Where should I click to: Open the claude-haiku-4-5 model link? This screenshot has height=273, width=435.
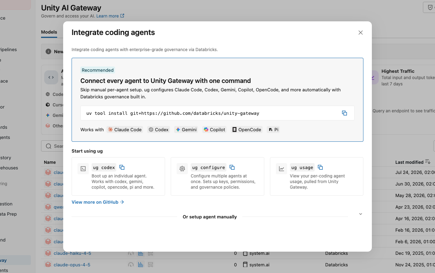click(x=72, y=253)
